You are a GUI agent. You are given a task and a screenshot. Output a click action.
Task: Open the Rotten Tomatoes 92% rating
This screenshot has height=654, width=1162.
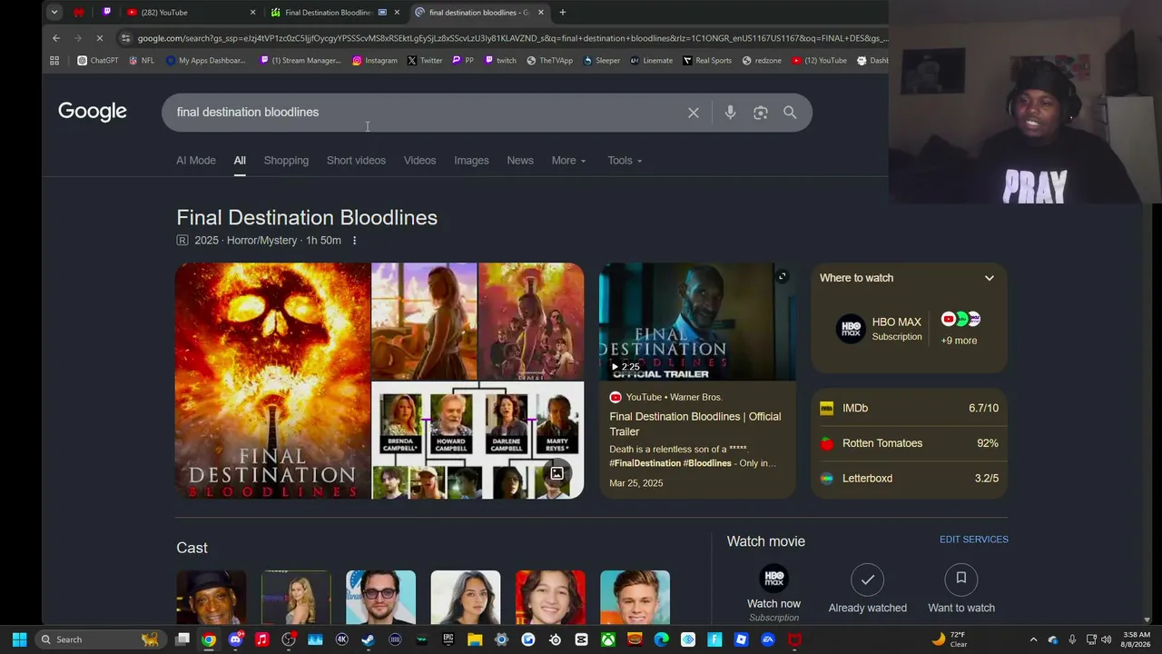click(909, 443)
